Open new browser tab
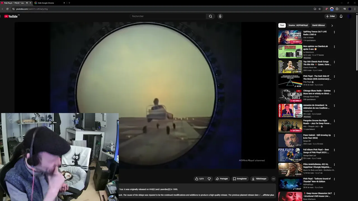The image size is (358, 201). pyautogui.click(x=69, y=3)
